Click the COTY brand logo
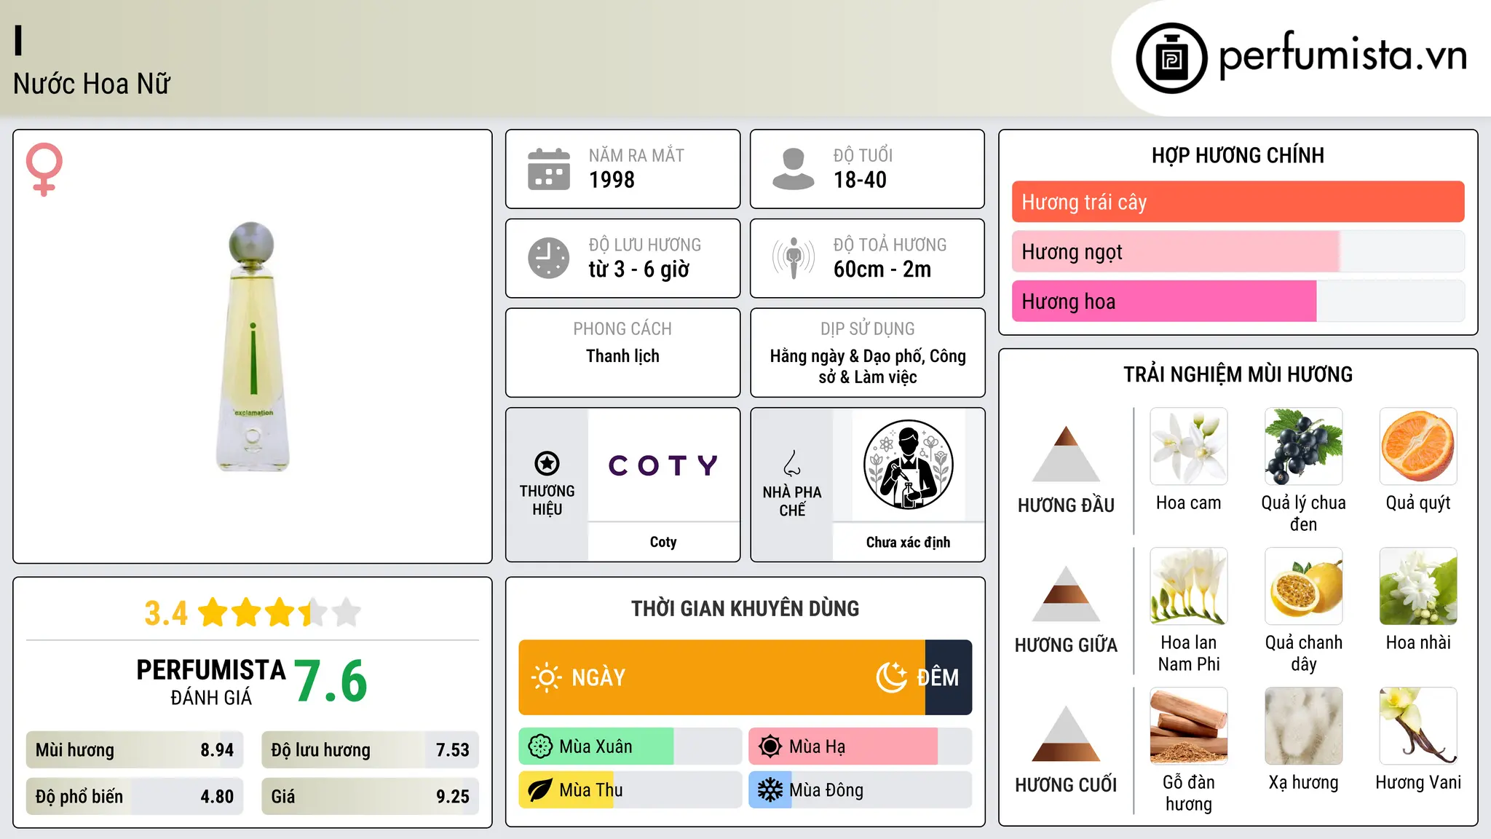 663,465
